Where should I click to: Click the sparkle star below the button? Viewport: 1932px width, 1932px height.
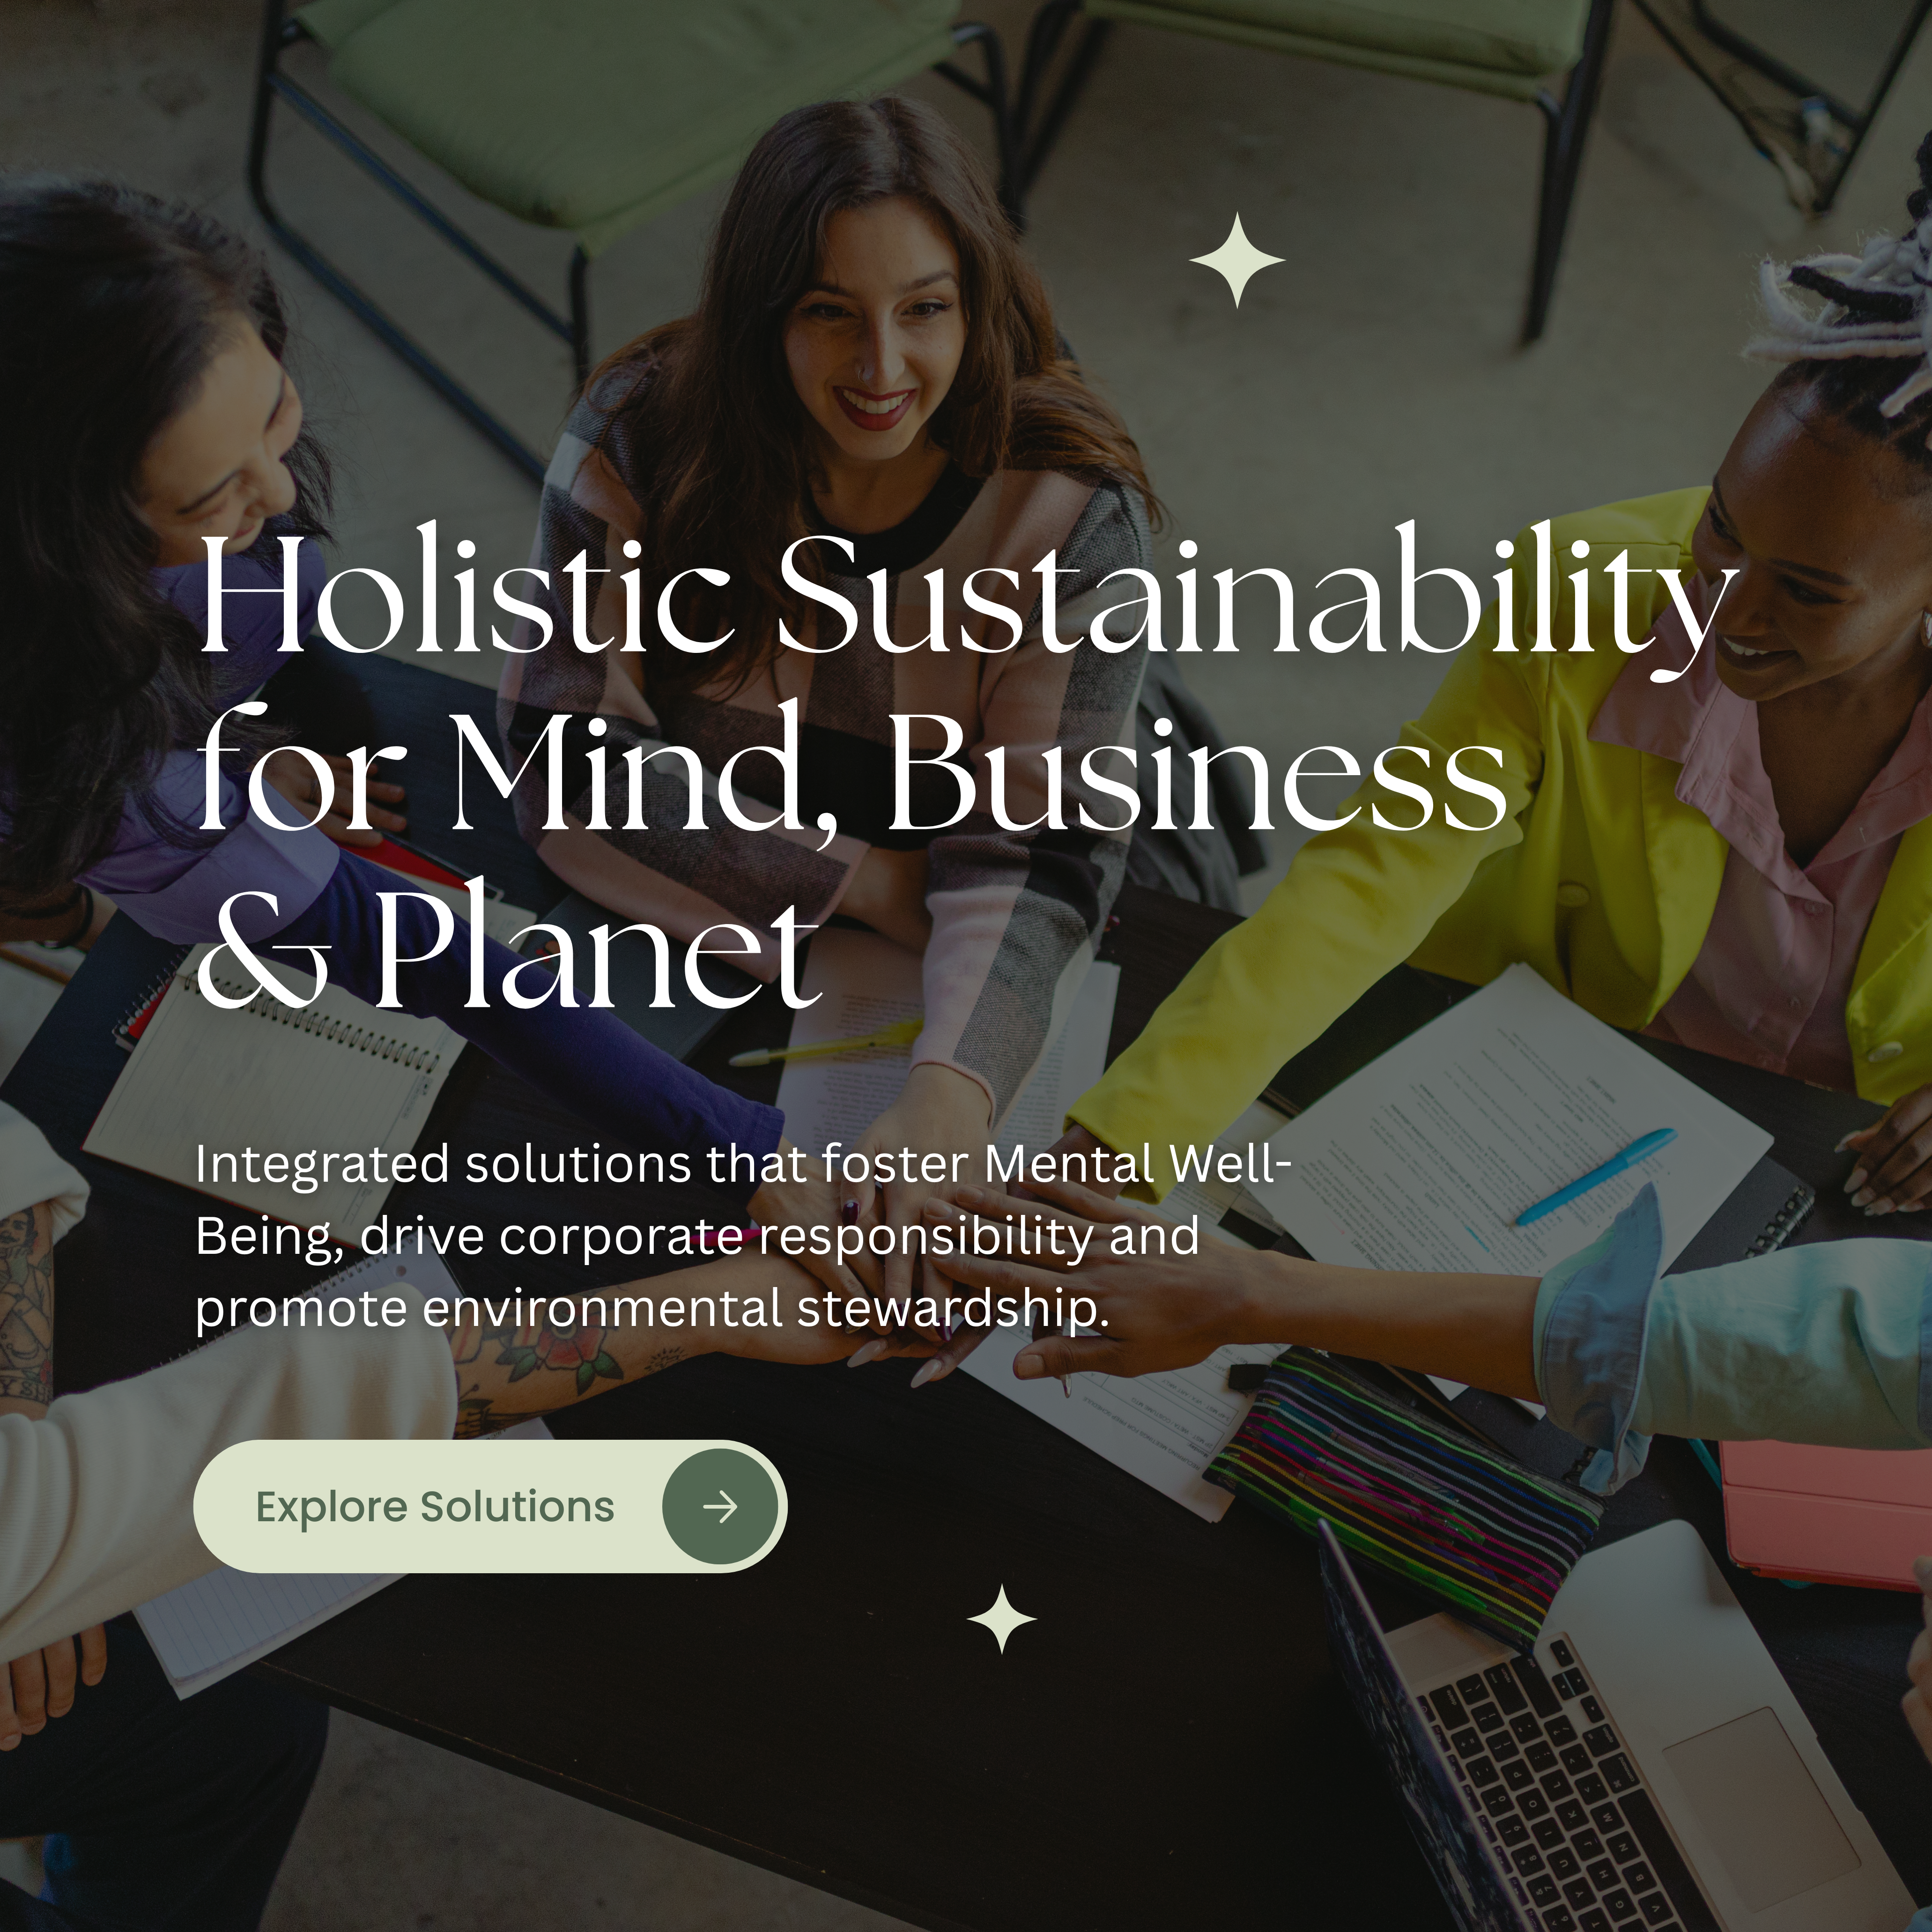[1001, 1618]
